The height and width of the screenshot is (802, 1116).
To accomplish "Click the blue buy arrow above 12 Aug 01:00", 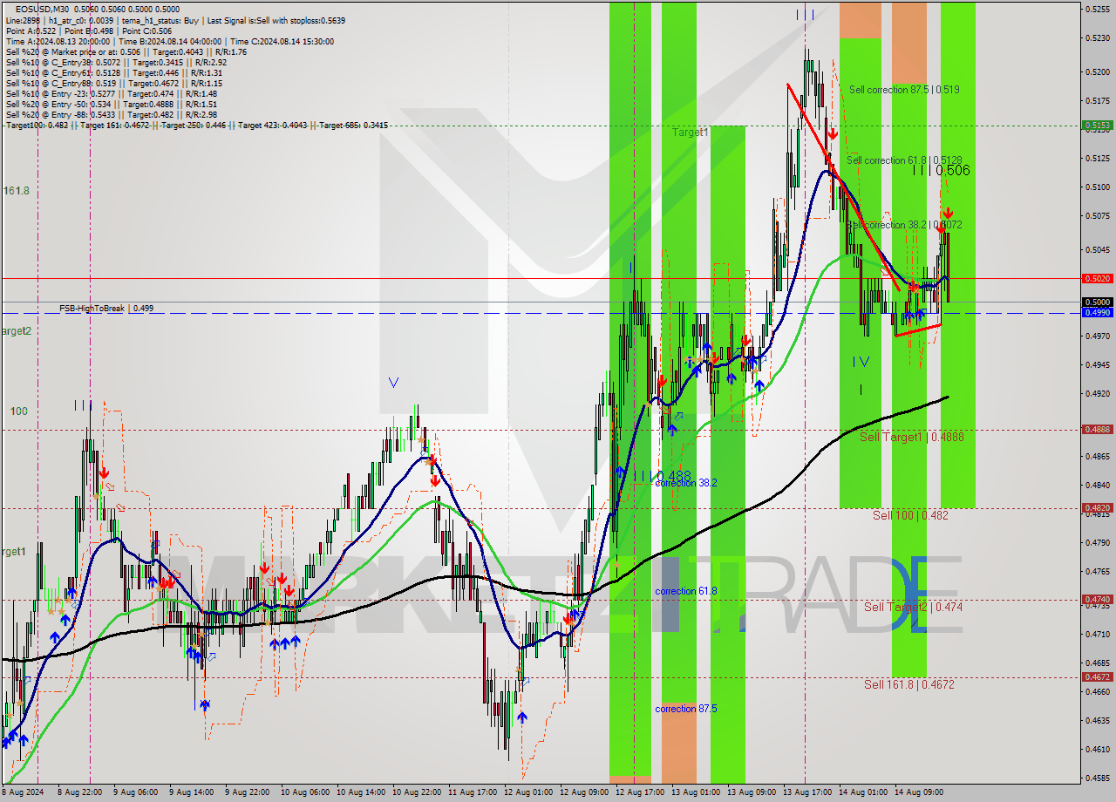I will (521, 717).
